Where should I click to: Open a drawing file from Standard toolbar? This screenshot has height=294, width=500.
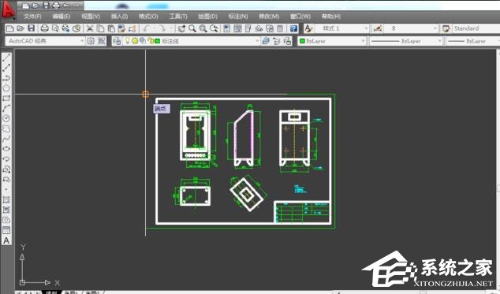pos(21,28)
